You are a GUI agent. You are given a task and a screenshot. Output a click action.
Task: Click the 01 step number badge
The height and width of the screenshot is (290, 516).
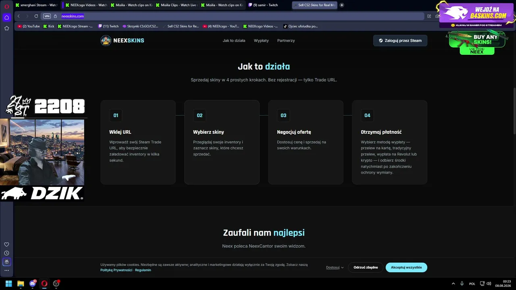[116, 116]
